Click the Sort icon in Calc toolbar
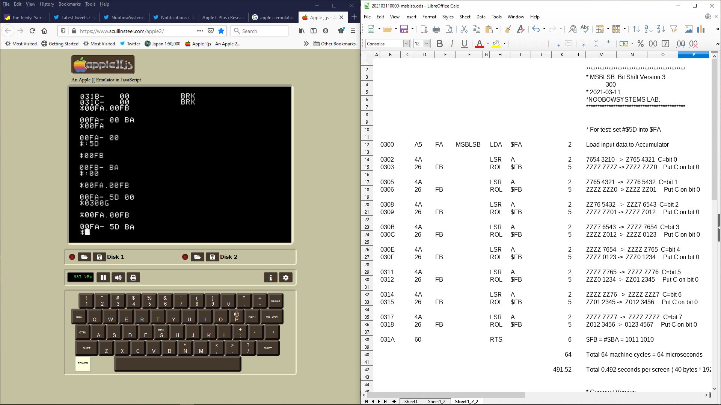The image size is (721, 405). [x=636, y=29]
